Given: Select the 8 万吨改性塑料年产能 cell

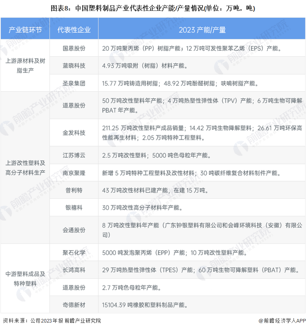Looking at the screenshot, I should point(202,230).
